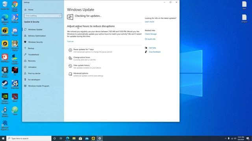Select the second file icon on desktop right

tap(244, 18)
